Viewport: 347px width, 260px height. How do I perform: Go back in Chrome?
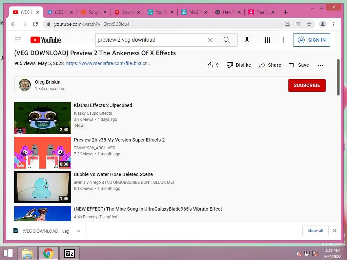coord(14,24)
